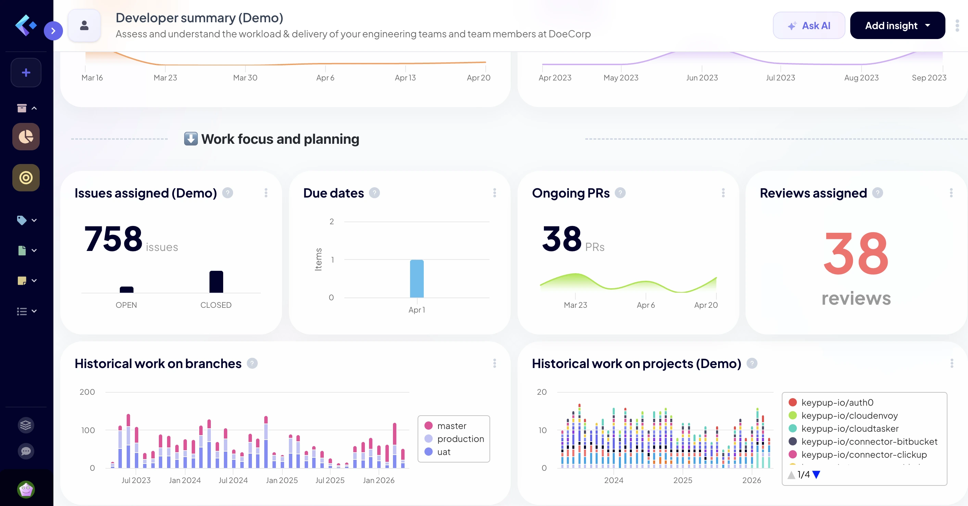
Task: Click the Ongoing PRs card title
Action: point(571,193)
